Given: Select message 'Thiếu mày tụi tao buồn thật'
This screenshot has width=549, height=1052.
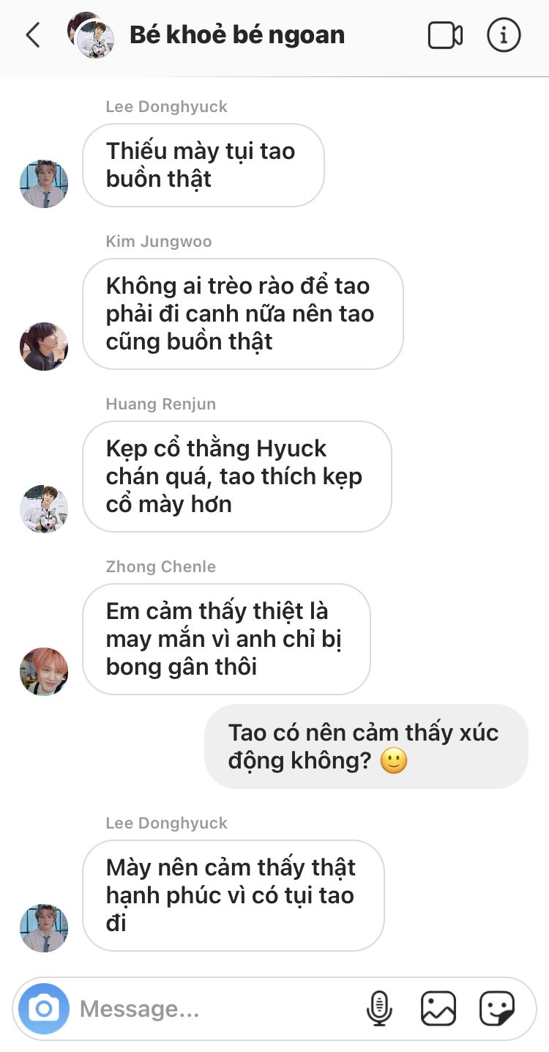Looking at the screenshot, I should pyautogui.click(x=203, y=165).
